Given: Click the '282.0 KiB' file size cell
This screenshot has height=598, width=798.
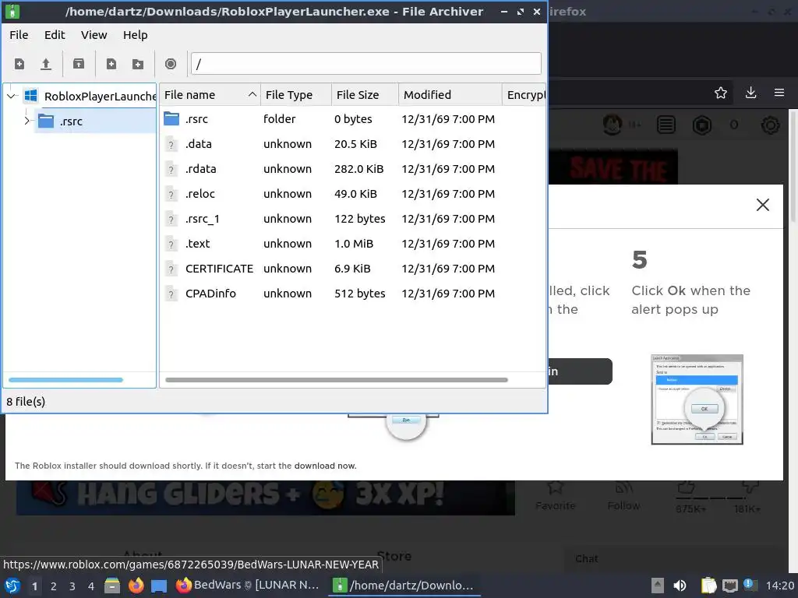Looking at the screenshot, I should tap(358, 169).
